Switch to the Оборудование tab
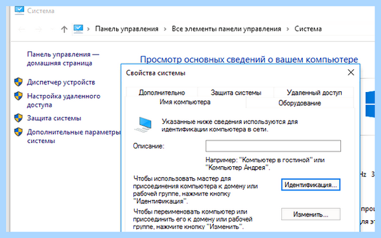Image resolution: width=381 pixels, height=238 pixels. point(300,103)
